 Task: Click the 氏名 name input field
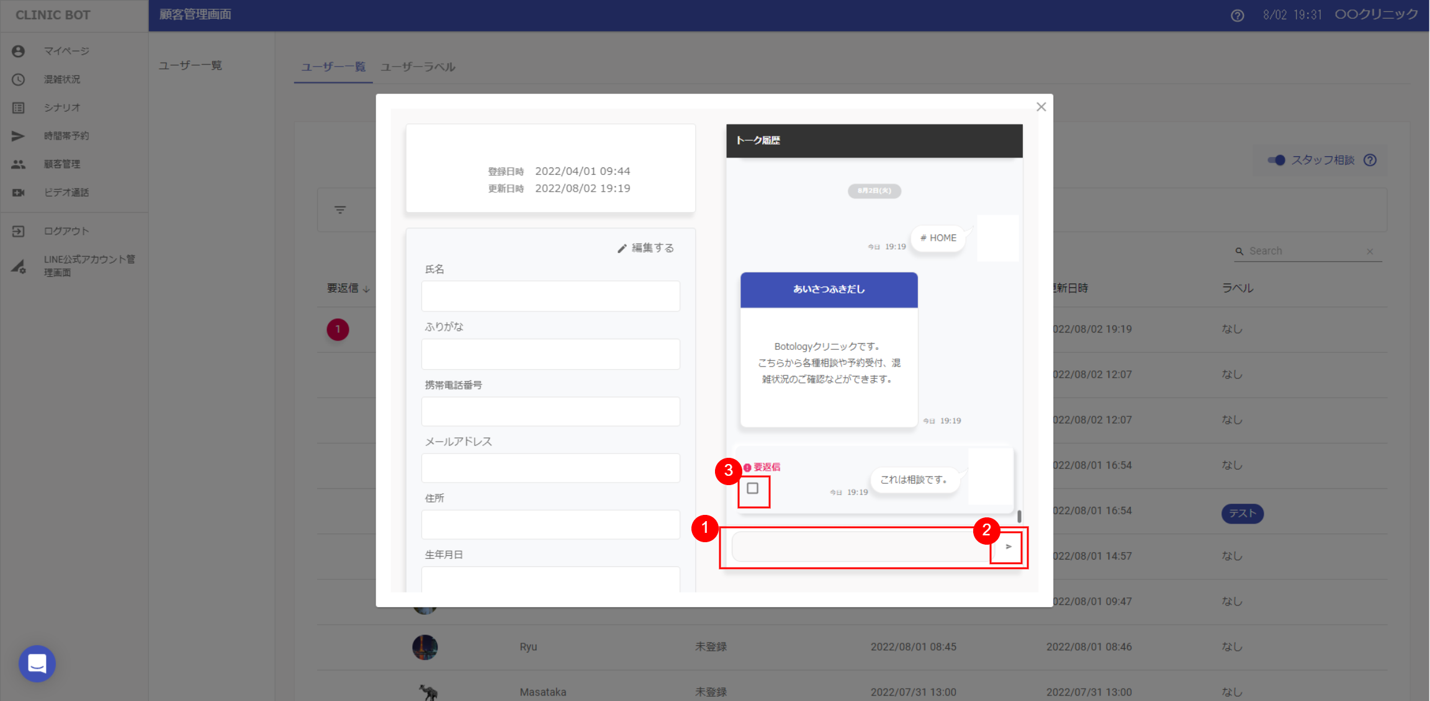coord(550,296)
